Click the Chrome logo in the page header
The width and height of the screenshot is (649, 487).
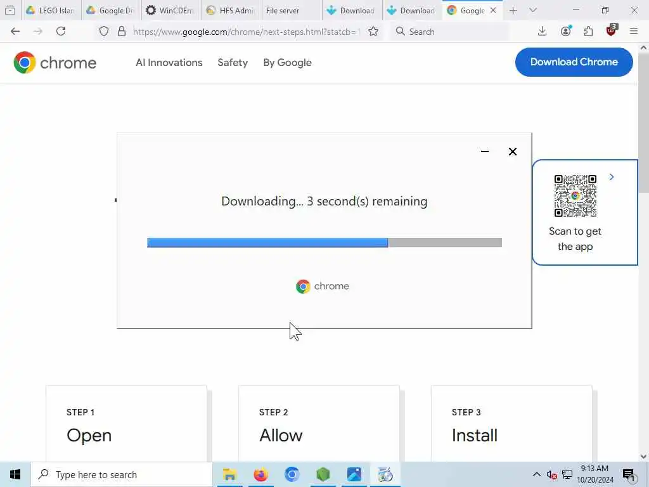click(55, 63)
